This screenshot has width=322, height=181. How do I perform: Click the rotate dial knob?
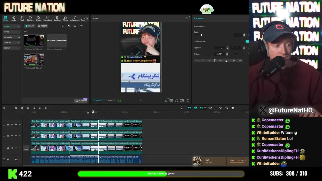pyautogui.click(x=236, y=54)
